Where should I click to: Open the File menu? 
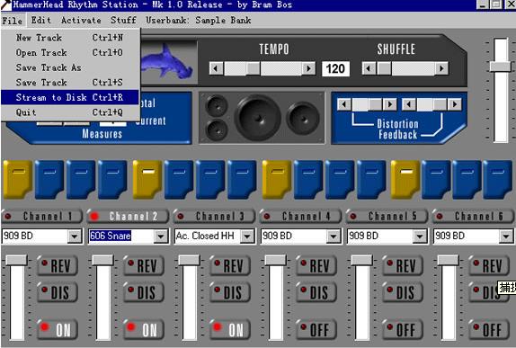(13, 21)
